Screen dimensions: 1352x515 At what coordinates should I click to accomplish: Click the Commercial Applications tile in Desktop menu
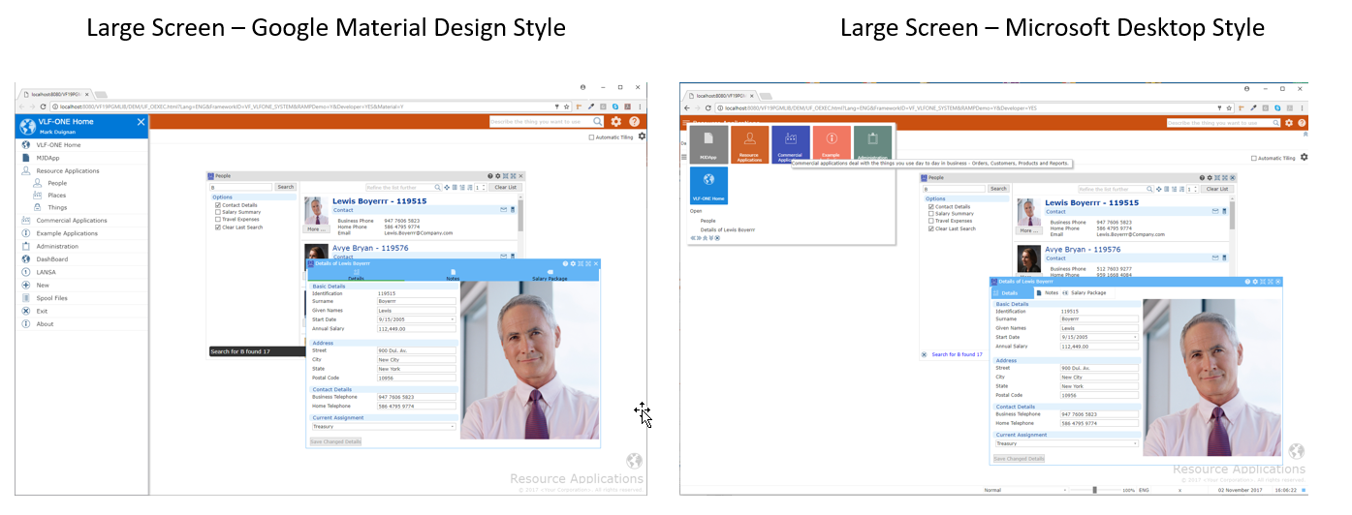791,145
